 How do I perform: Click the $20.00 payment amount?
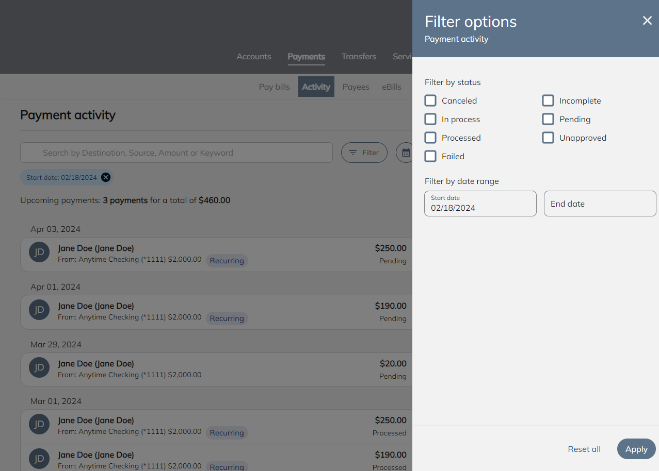[x=393, y=363]
